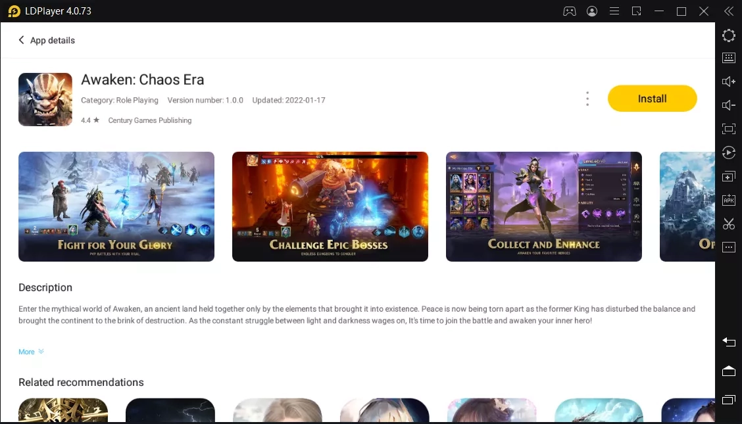
Task: Open the emulator settings gear
Action: tap(729, 35)
